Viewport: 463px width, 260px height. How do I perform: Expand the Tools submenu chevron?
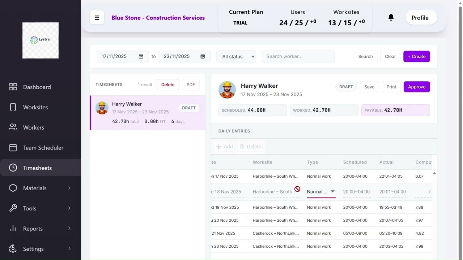[x=69, y=208]
